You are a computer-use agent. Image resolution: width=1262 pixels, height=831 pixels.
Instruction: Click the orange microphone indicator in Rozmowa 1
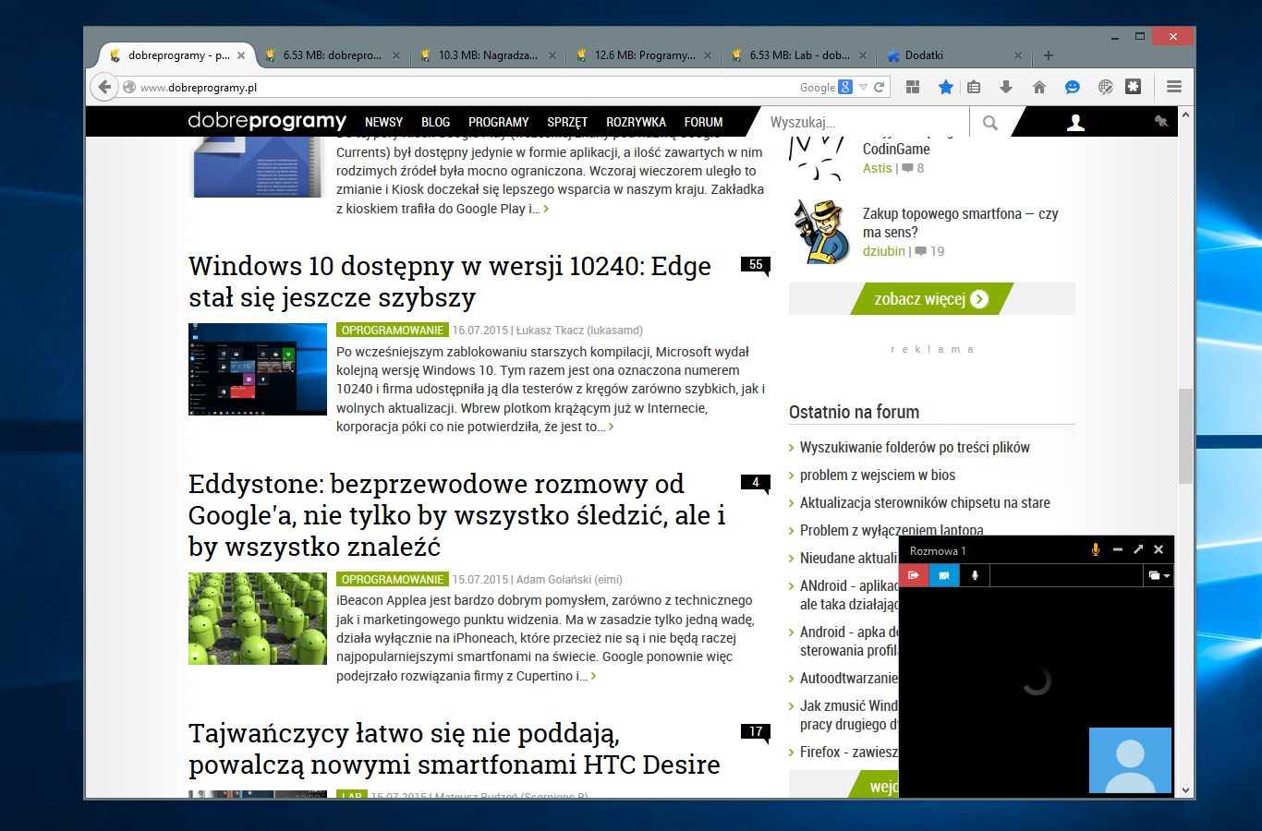click(1096, 550)
